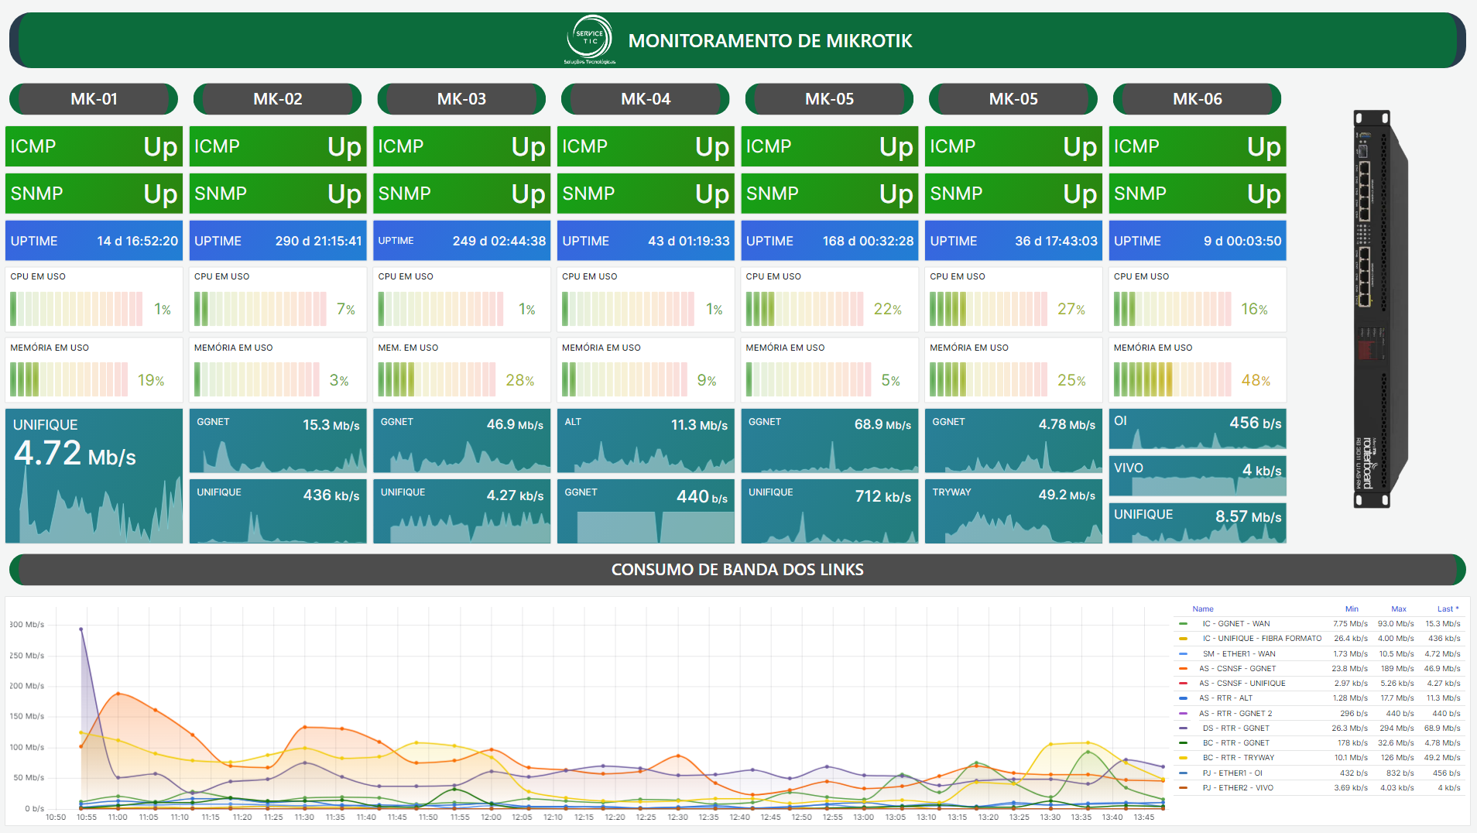Click uptime panel showing 9 d 00:03:50
Image resolution: width=1477 pixels, height=833 pixels.
coord(1198,241)
